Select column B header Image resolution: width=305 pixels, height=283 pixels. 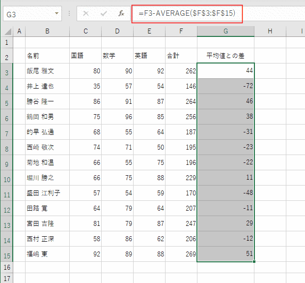point(47,31)
